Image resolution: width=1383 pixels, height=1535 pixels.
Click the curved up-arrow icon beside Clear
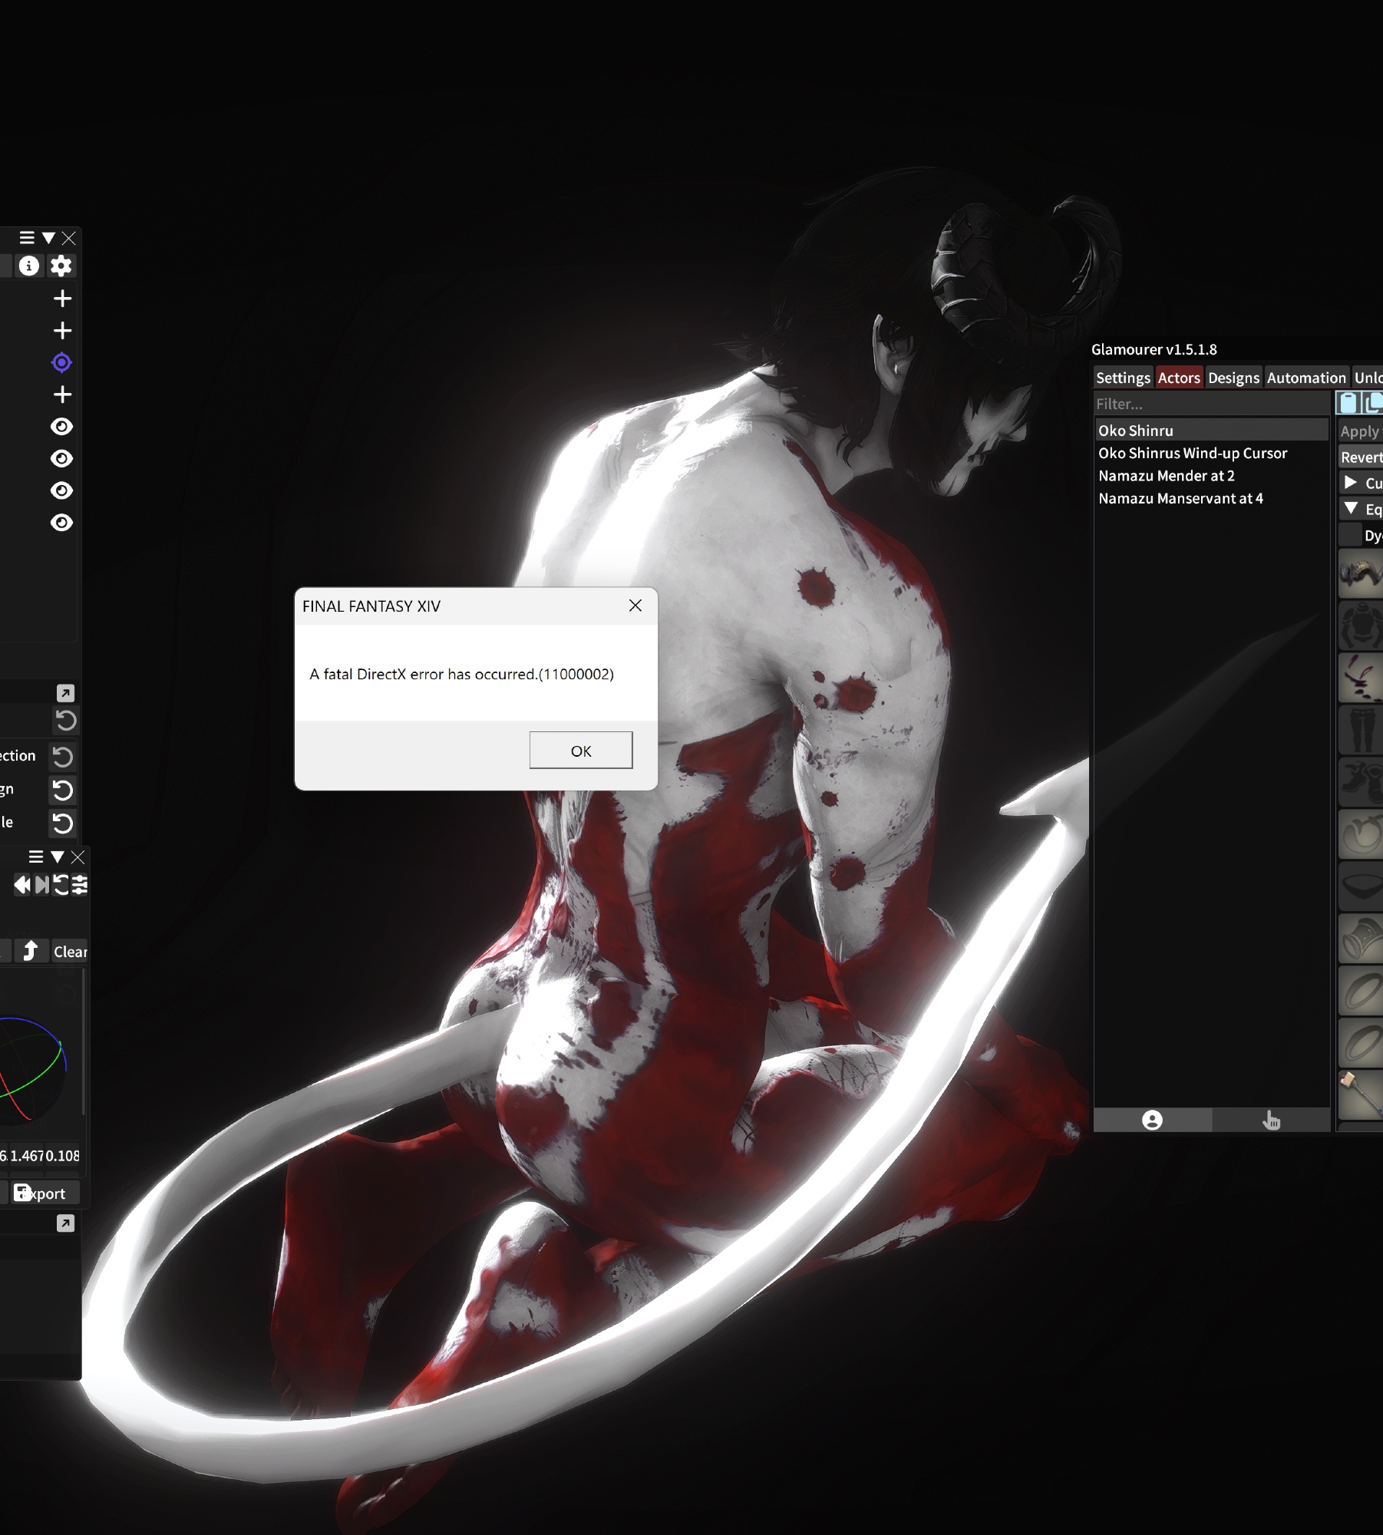31,951
